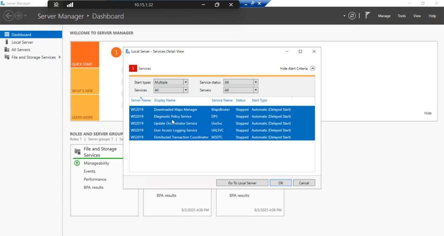
Task: Open the Manage menu
Action: (384, 16)
